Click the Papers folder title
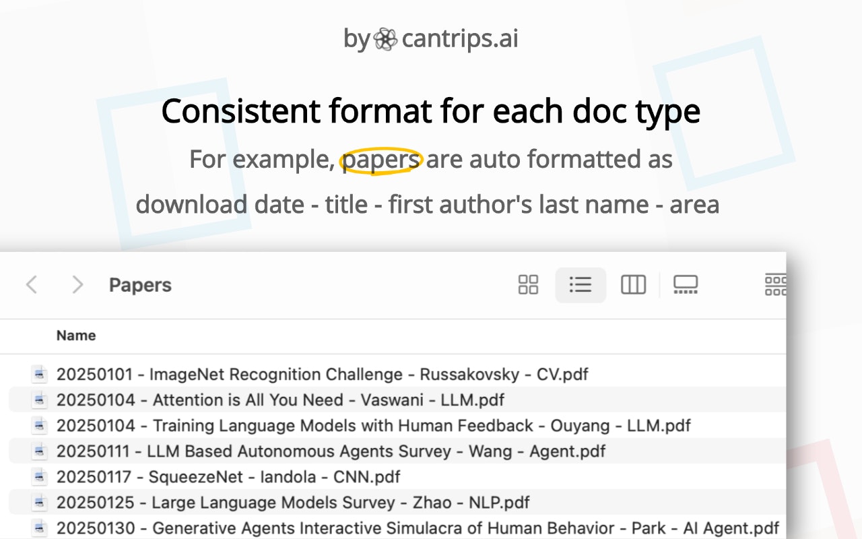Image resolution: width=862 pixels, height=539 pixels. point(140,285)
